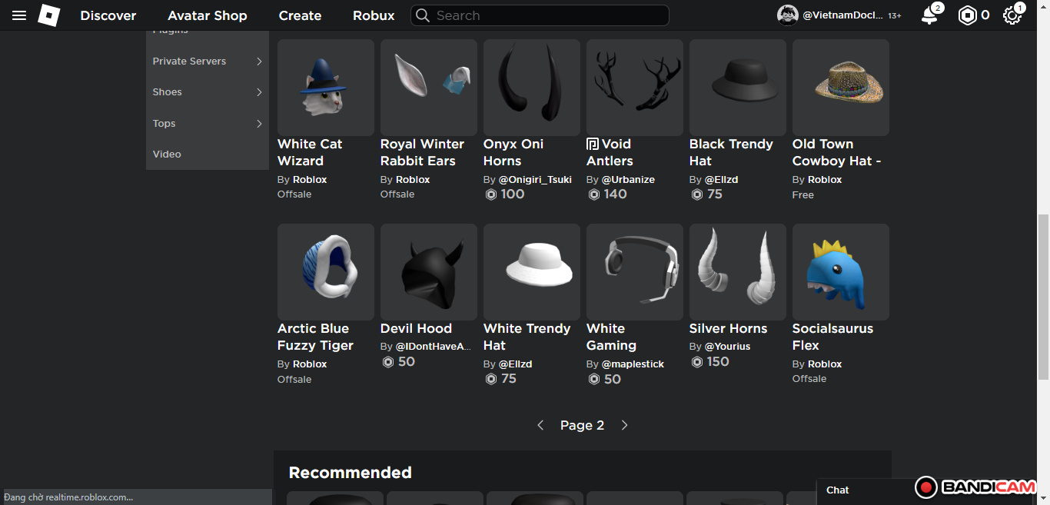The width and height of the screenshot is (1050, 505).
Task: Expand the Private Servers category
Action: (259, 61)
